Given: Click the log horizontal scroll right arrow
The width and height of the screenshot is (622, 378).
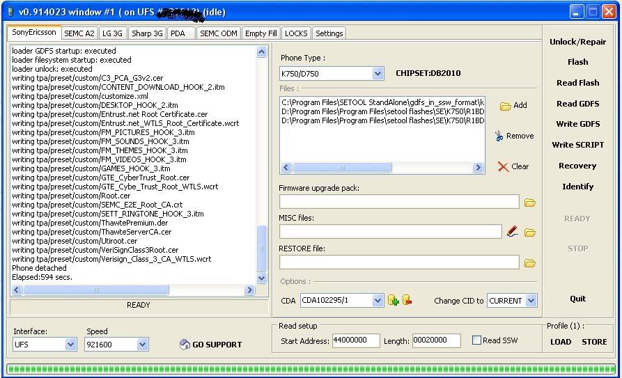Looking at the screenshot, I should point(249,290).
